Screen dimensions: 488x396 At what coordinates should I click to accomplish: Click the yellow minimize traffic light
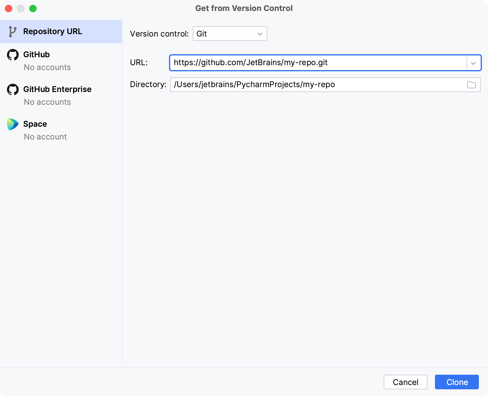point(21,9)
